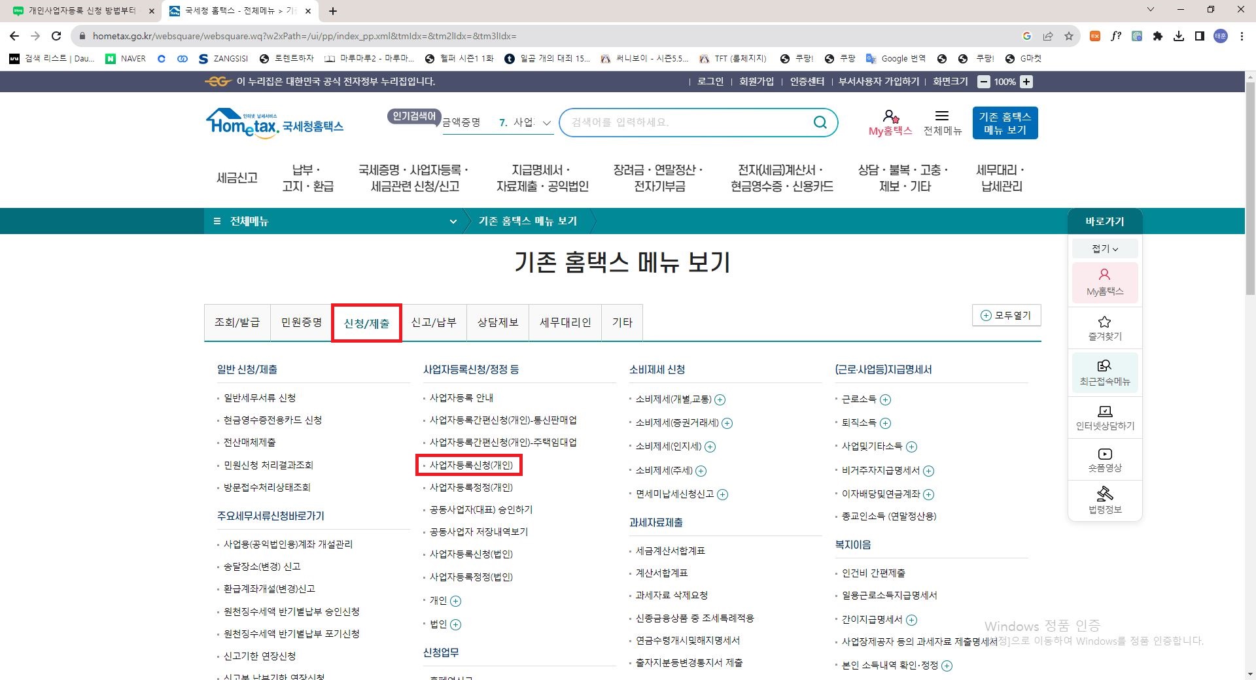Open My홈택스 icon in header
The image size is (1256, 680).
point(890,123)
